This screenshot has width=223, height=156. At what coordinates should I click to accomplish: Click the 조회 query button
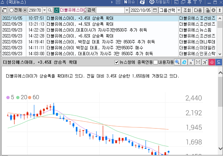click(x=187, y=10)
